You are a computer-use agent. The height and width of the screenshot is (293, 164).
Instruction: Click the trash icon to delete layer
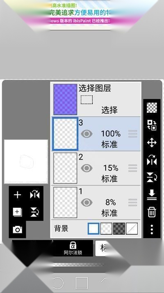[x=152, y=212]
